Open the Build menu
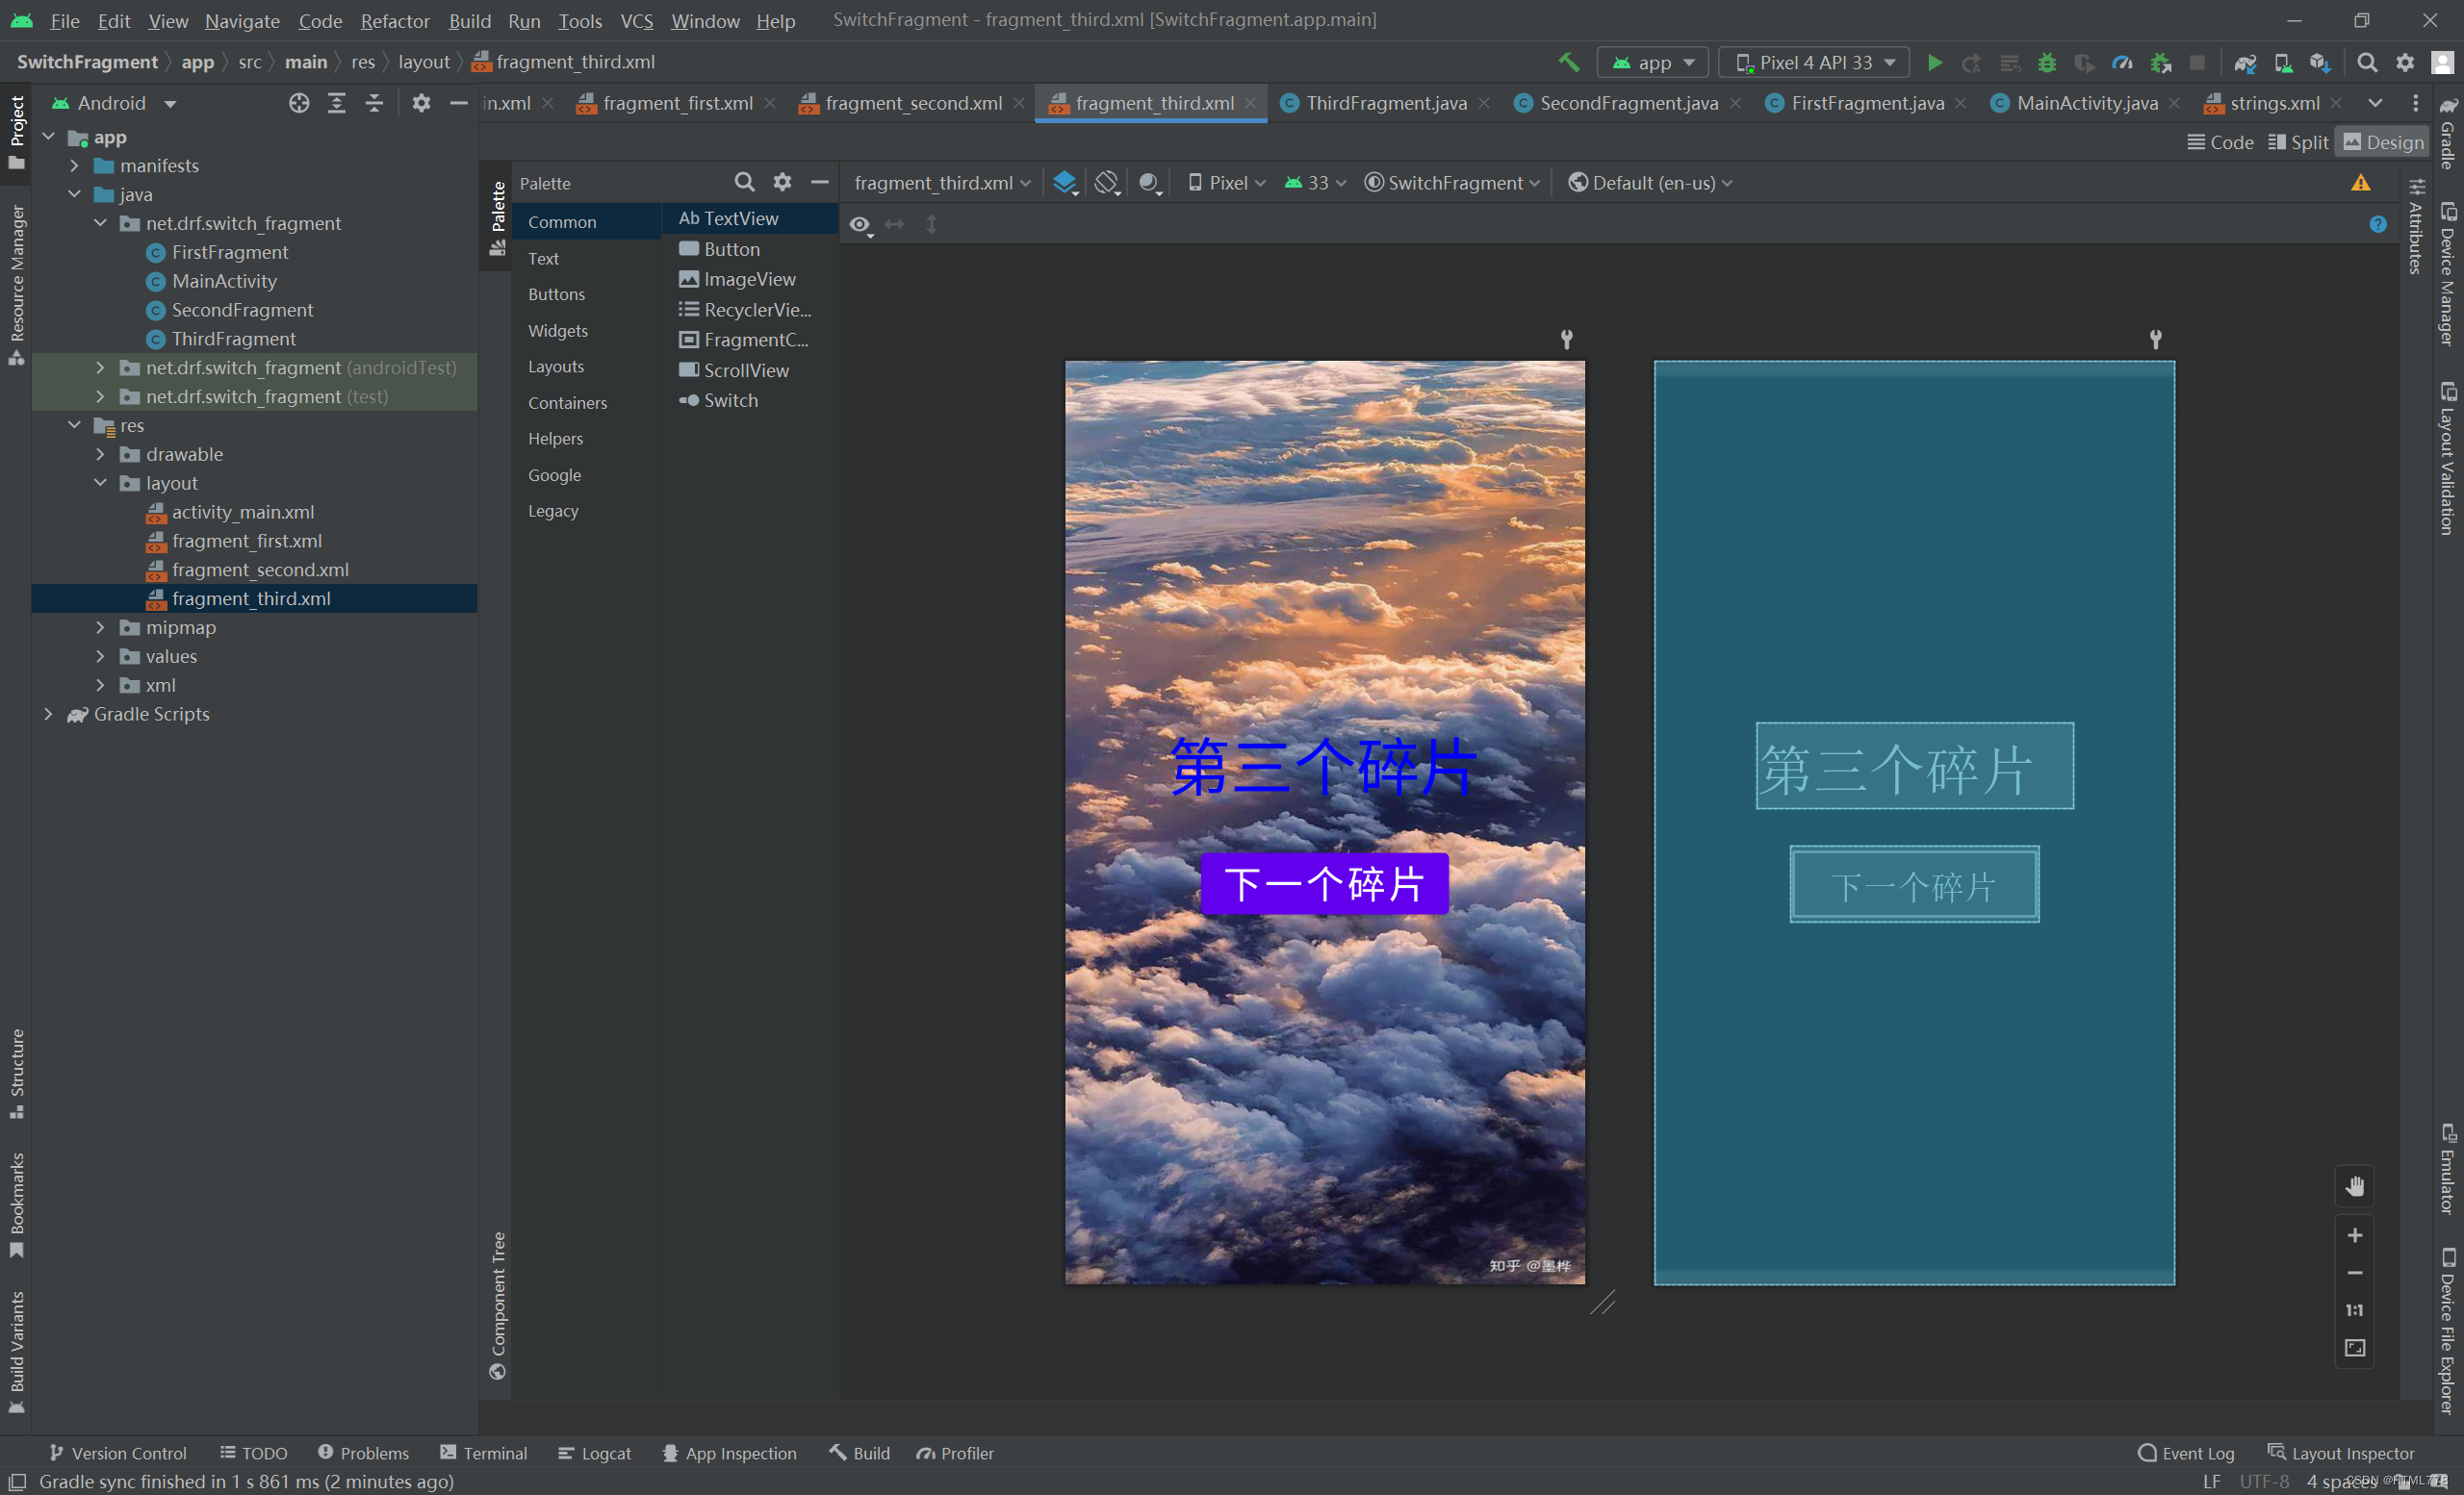Viewport: 2464px width, 1495px height. (x=465, y=19)
